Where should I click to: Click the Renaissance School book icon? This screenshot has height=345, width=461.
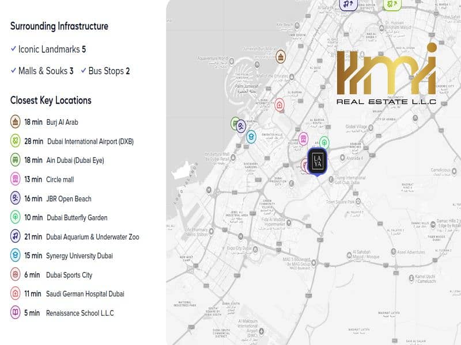pyautogui.click(x=16, y=312)
